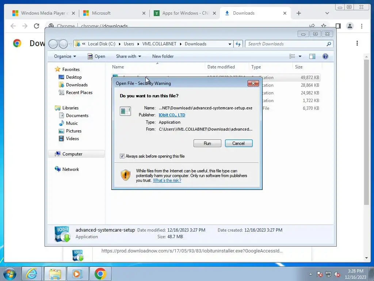Open the Organize menu in Explorer
The image size is (374, 281).
tap(65, 56)
